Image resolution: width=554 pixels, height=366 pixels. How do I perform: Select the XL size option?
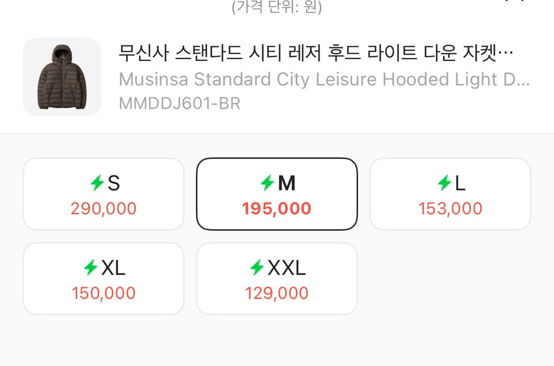pyautogui.click(x=103, y=278)
